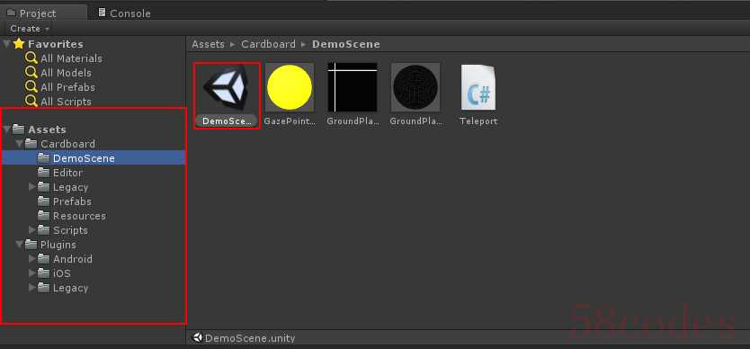Select the DemoScene folder in the tree

pos(94,158)
